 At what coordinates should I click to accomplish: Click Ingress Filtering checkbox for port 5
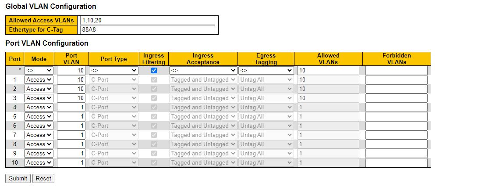tap(153, 116)
